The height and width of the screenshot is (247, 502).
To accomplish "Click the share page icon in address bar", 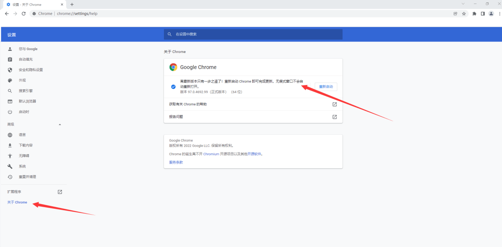I will pyautogui.click(x=455, y=13).
